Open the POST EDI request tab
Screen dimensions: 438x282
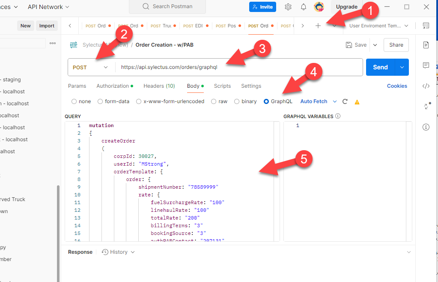point(196,26)
